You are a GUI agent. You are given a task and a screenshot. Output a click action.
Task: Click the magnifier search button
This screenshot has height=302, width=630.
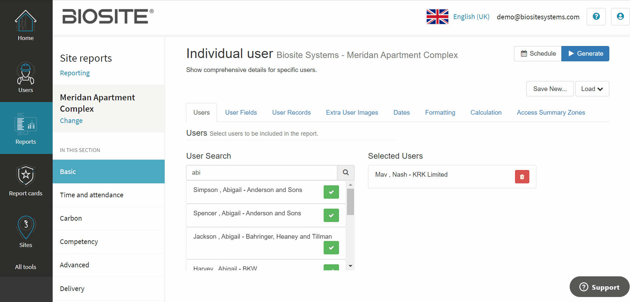(346, 173)
